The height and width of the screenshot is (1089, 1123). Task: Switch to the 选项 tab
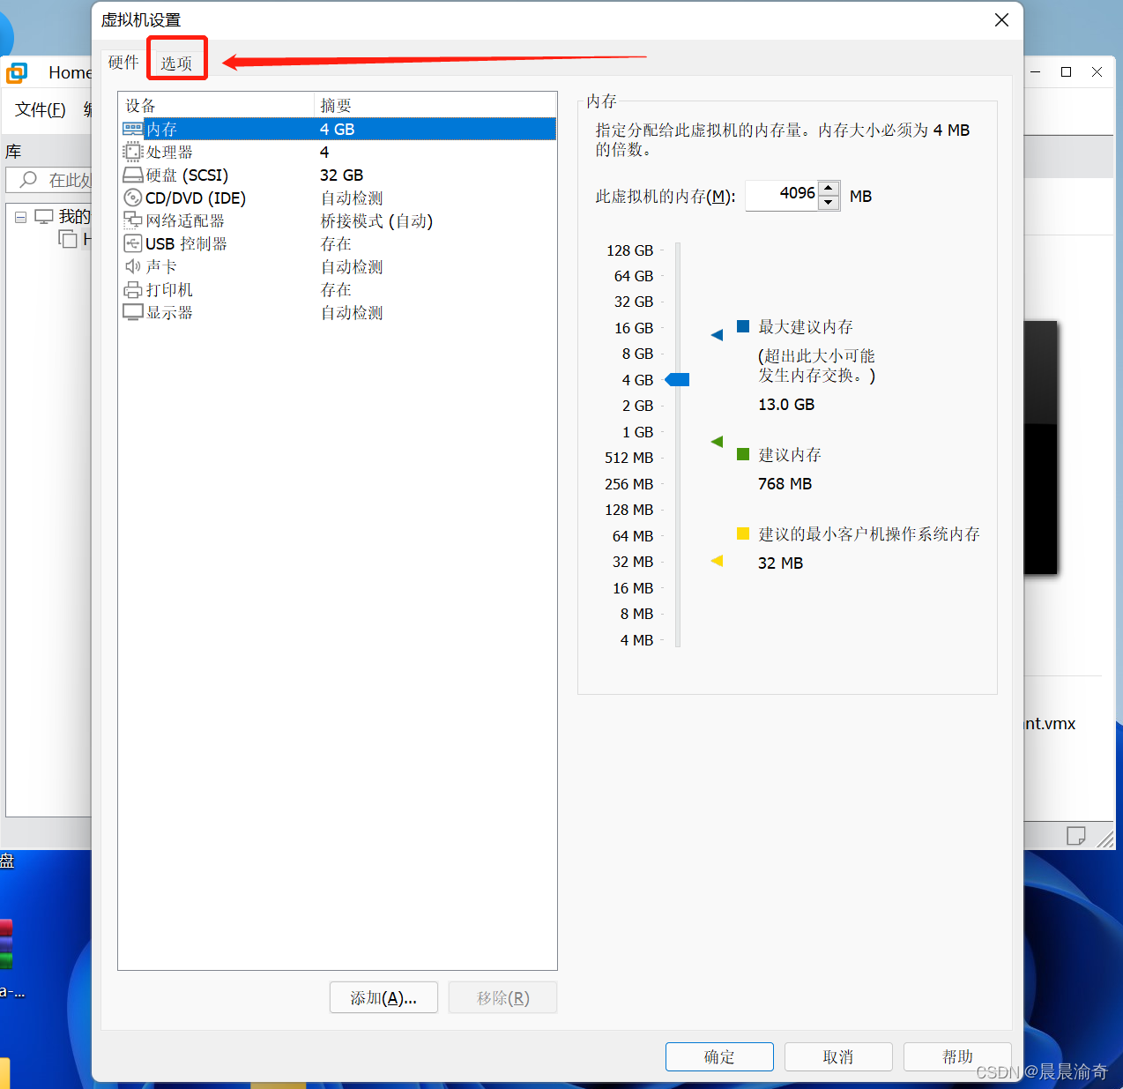click(176, 63)
